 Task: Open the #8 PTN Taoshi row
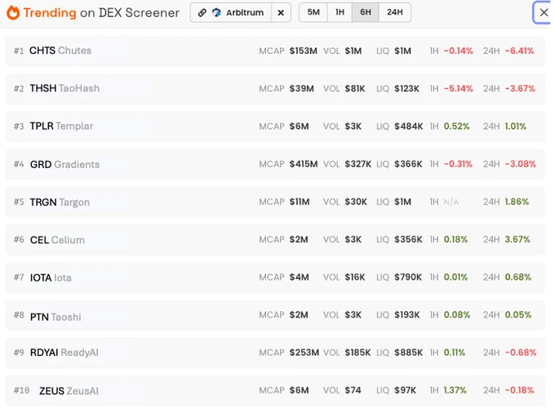coord(275,315)
